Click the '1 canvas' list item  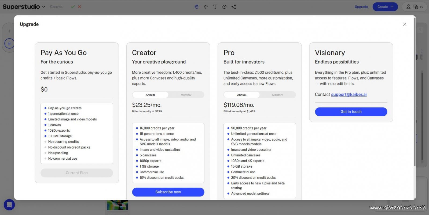(54, 125)
